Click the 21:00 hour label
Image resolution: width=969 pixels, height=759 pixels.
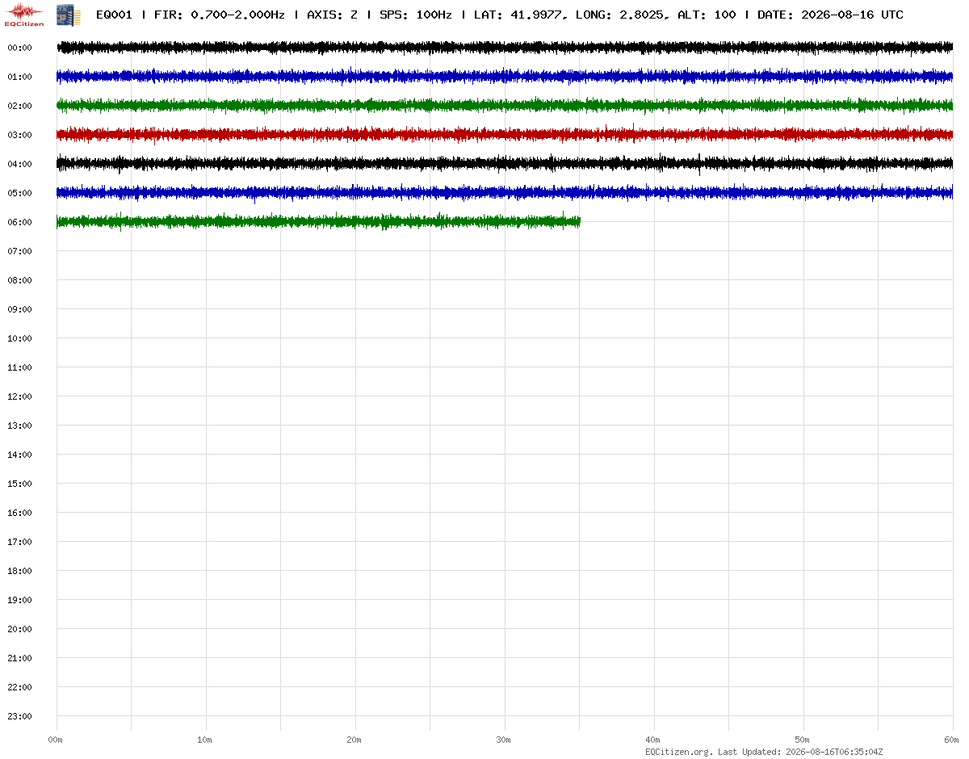pyautogui.click(x=19, y=658)
